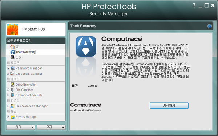Open the 고급 dropdown button
This screenshot has height=136, width=218.
[x=51, y=127]
